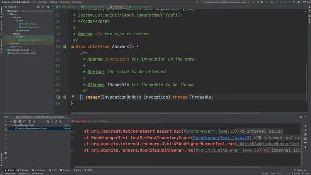Open the Project view selector dropdown
The image size is (311, 175).
[13, 7]
